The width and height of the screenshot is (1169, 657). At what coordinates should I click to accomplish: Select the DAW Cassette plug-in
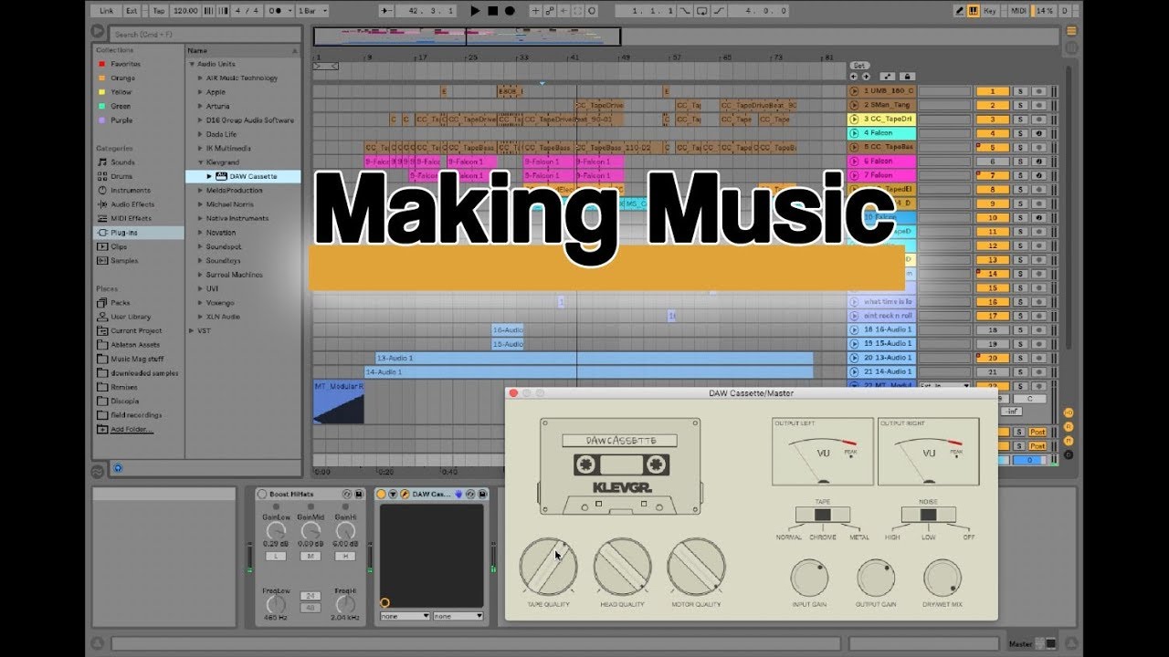pyautogui.click(x=252, y=176)
